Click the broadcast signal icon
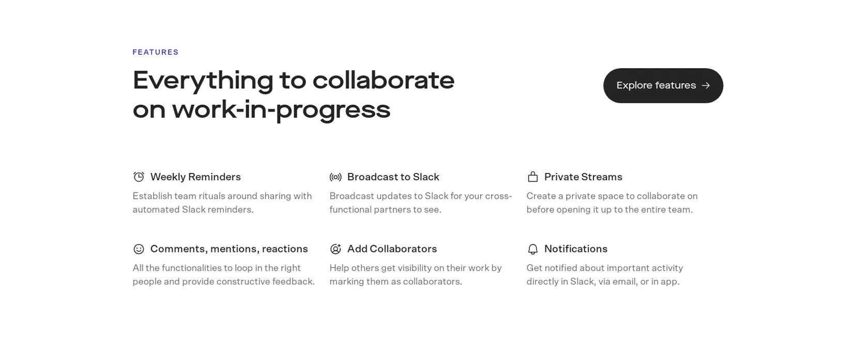Viewport: 856px width, 348px height. point(335,177)
